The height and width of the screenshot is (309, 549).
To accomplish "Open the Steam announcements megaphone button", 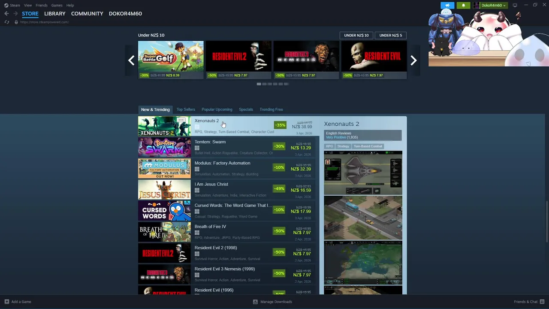I will 447,5.
